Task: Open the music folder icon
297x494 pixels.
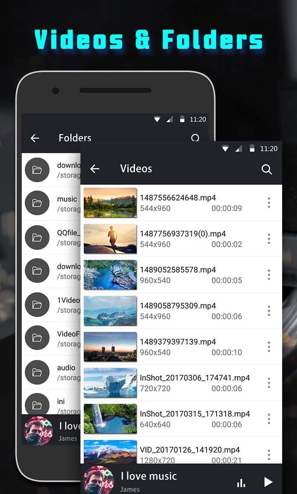Action: (x=37, y=203)
